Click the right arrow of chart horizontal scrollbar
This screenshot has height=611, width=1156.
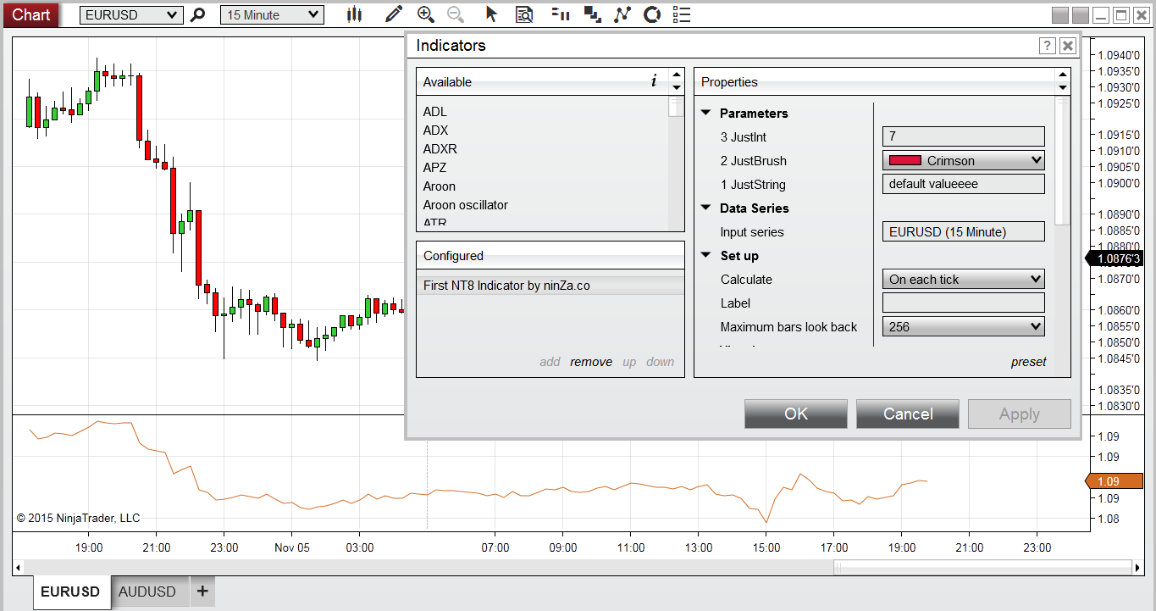(x=1138, y=567)
